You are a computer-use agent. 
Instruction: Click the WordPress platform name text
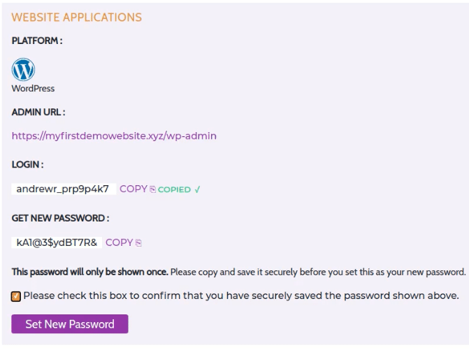(x=33, y=89)
